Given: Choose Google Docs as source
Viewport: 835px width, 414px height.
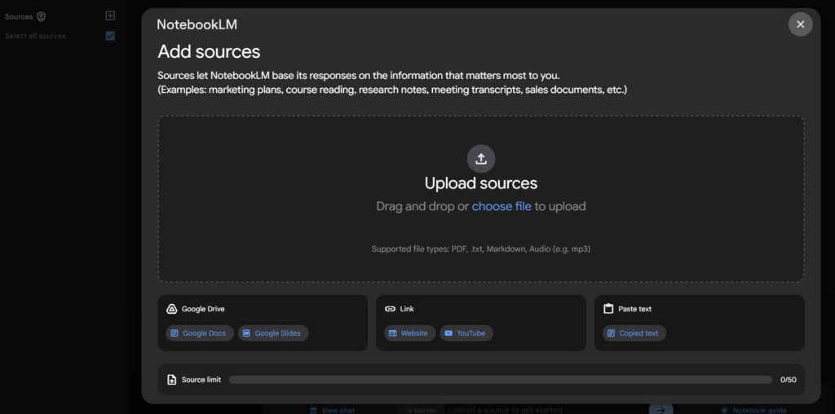Looking at the screenshot, I should (200, 333).
